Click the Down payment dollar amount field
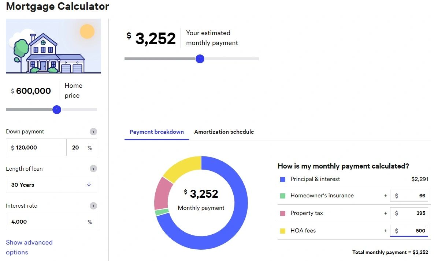434x261 pixels. 37,148
